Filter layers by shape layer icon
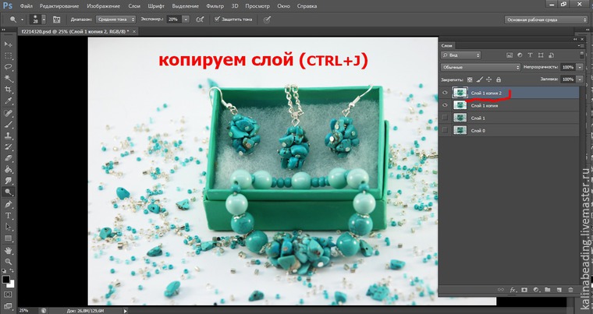This screenshot has height=314, width=593. 541,55
